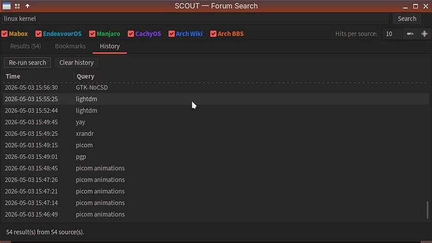Viewport: 432px width, 243px height.
Task: Select the History tab
Action: (110, 46)
